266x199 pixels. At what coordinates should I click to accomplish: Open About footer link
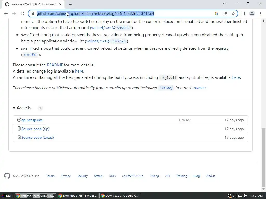(x=210, y=176)
